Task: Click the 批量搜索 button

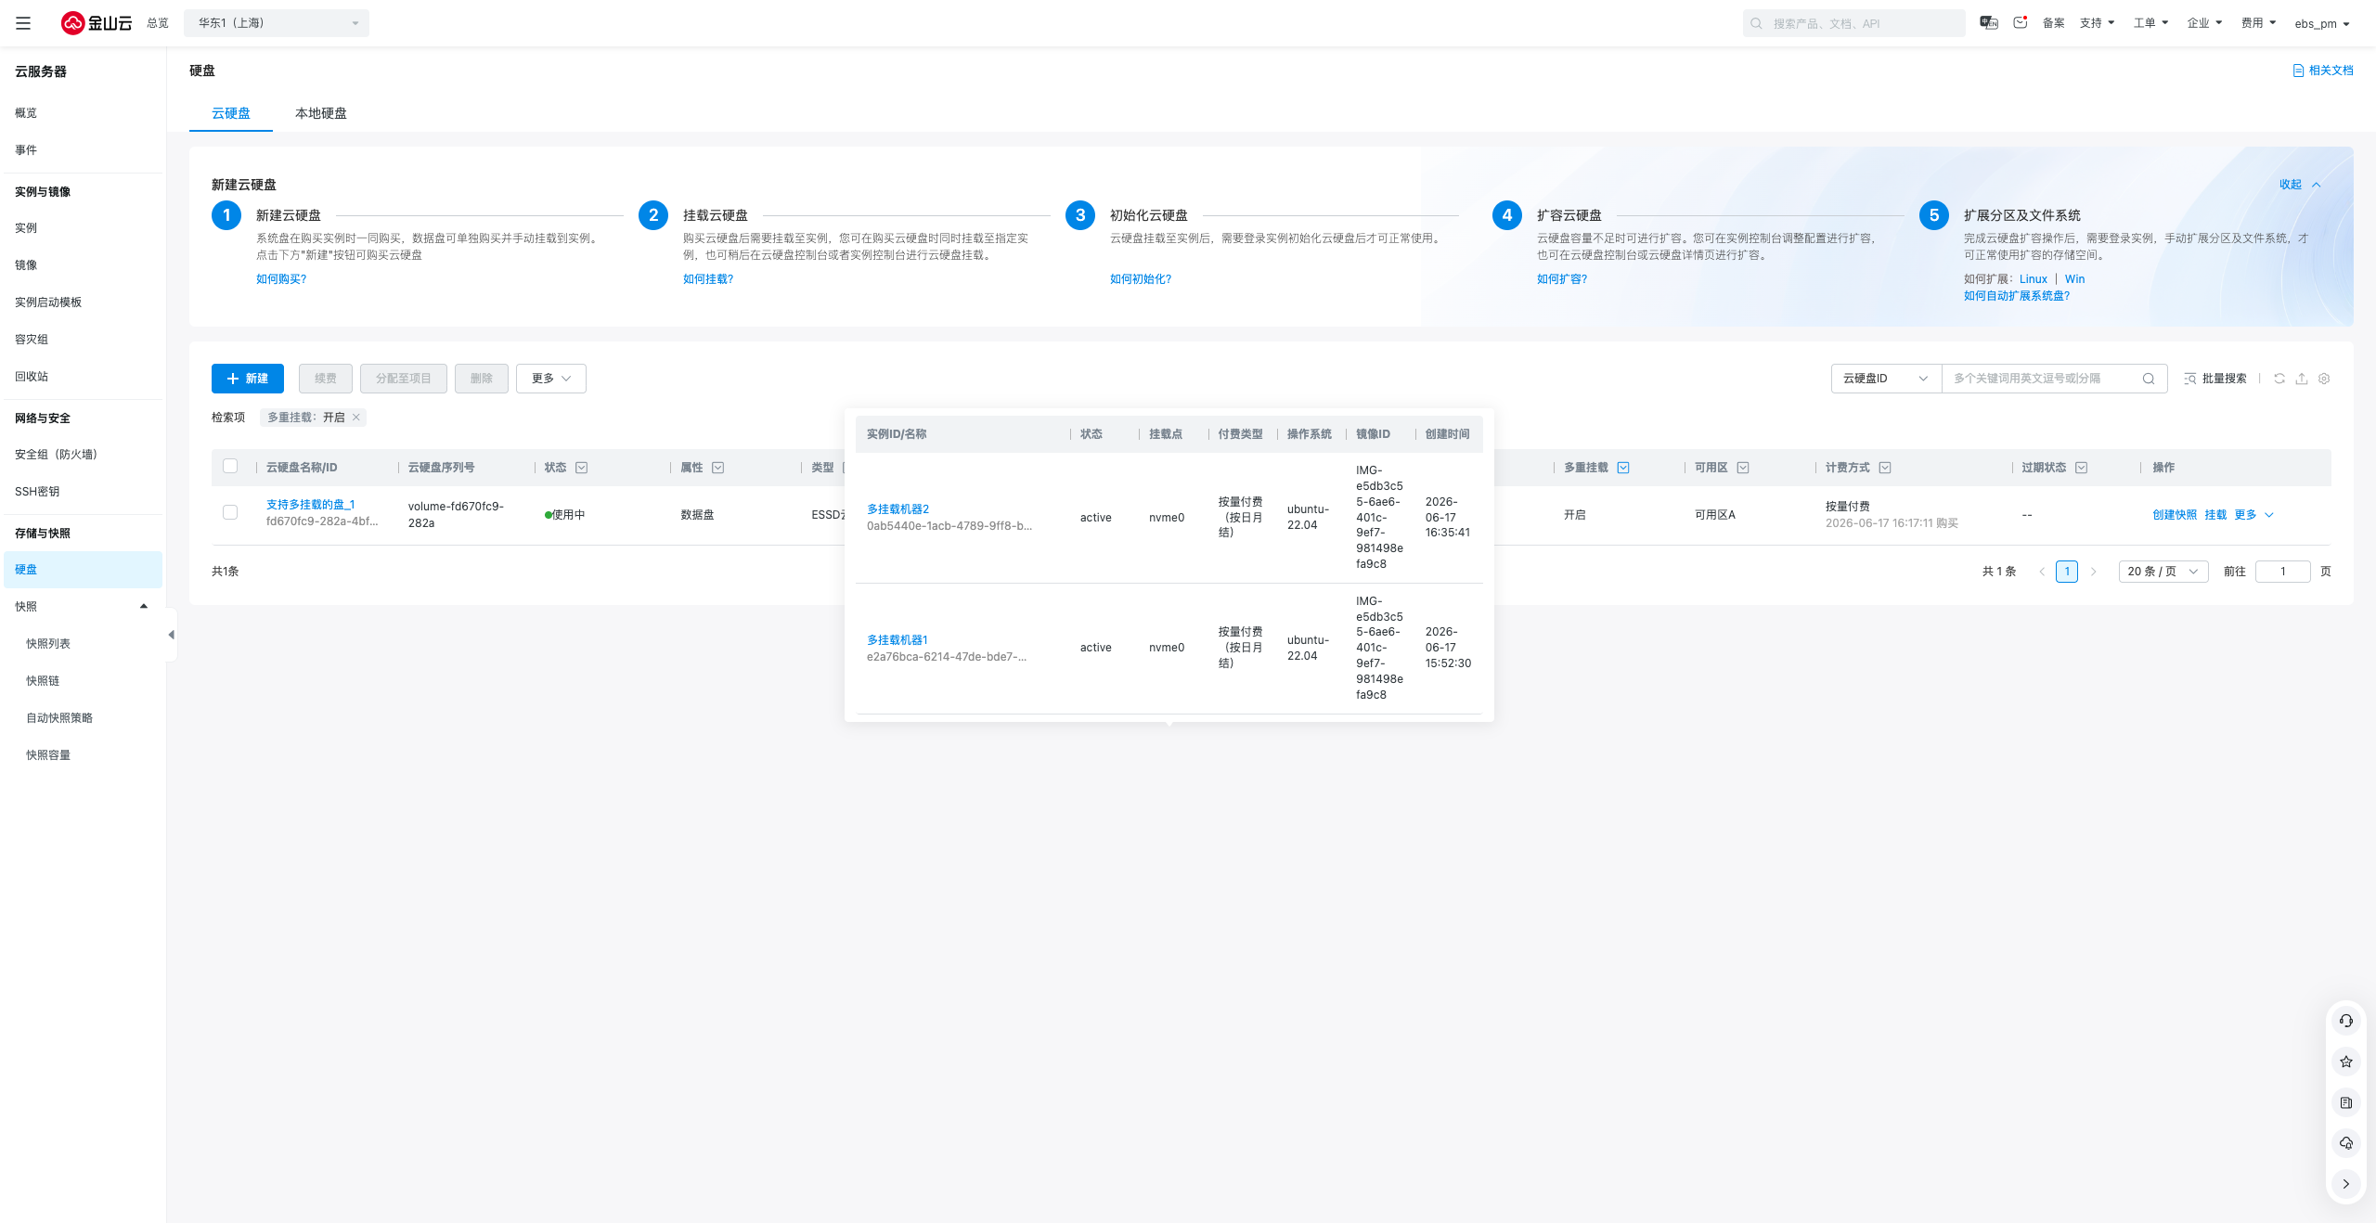Action: point(2215,379)
